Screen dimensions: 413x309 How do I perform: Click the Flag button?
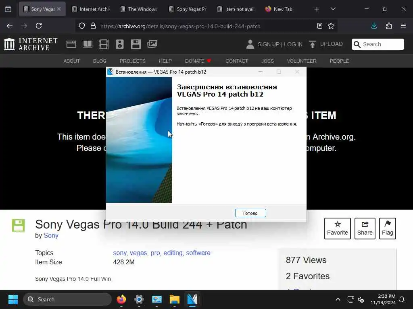pyautogui.click(x=388, y=229)
